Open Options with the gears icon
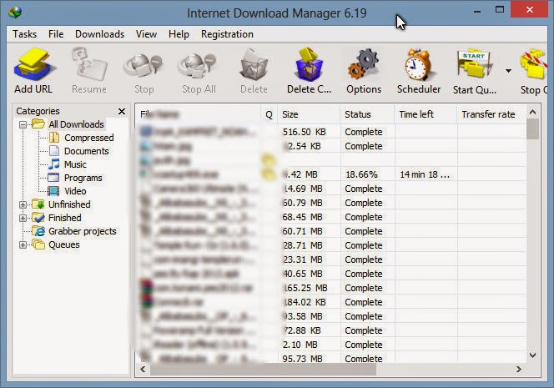 pyautogui.click(x=364, y=64)
